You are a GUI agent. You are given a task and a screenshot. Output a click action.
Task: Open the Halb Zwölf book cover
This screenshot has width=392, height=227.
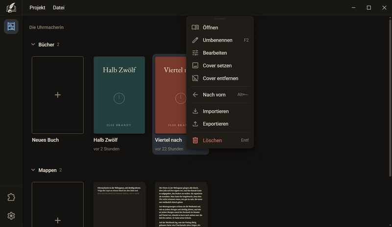click(x=119, y=95)
